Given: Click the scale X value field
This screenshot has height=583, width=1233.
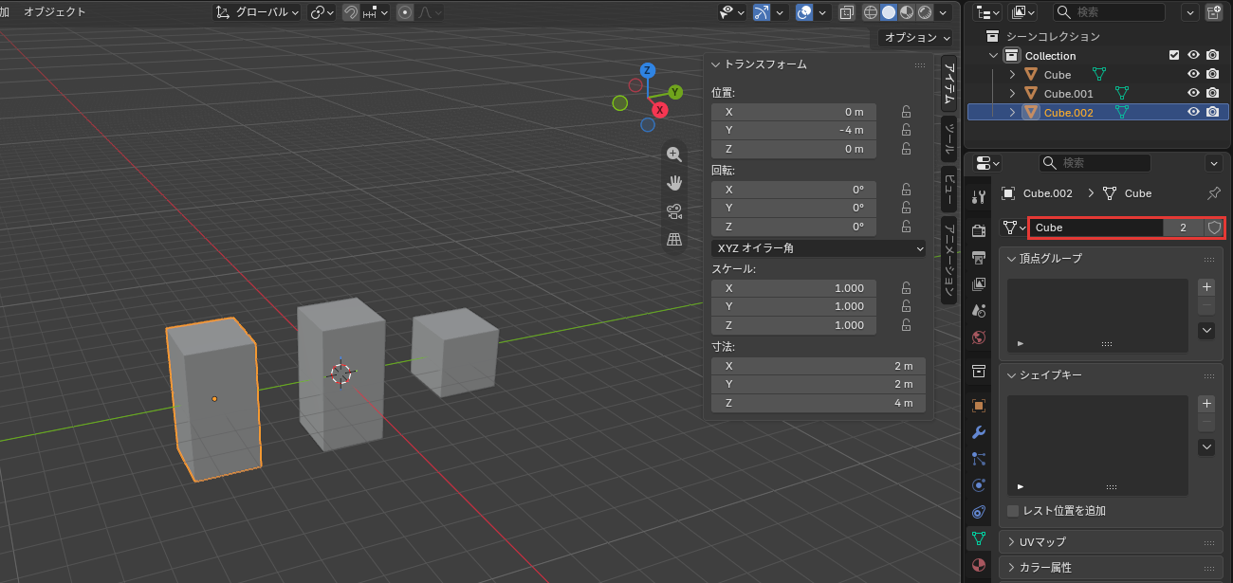Looking at the screenshot, I should pyautogui.click(x=793, y=288).
